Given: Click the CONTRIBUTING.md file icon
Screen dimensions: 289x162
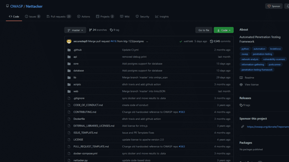Looking at the screenshot, I should click(x=69, y=112).
